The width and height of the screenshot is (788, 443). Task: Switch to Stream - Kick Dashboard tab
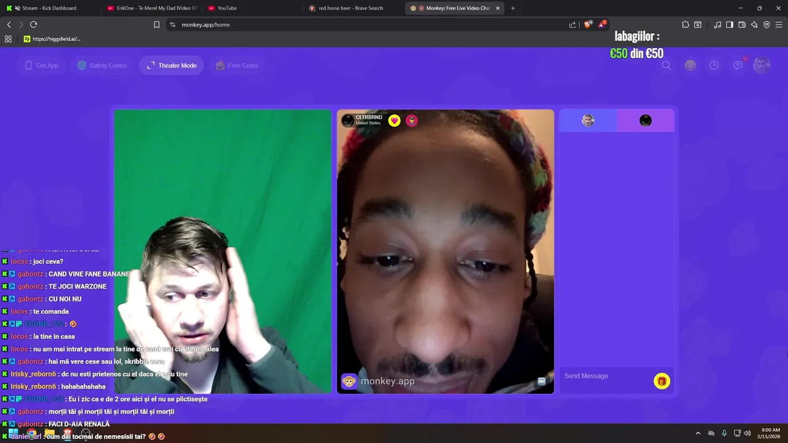point(49,8)
